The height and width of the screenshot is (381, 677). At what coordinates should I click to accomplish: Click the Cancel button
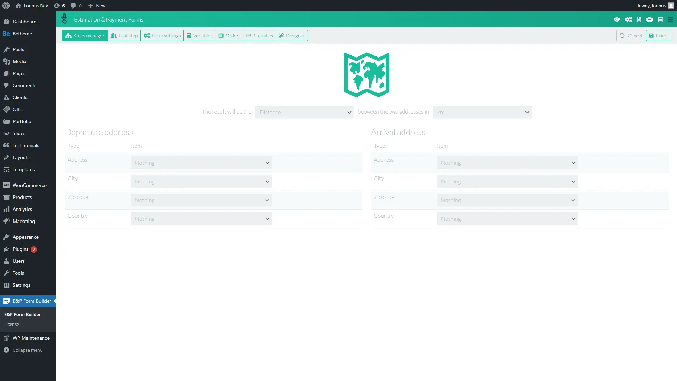pyautogui.click(x=630, y=35)
